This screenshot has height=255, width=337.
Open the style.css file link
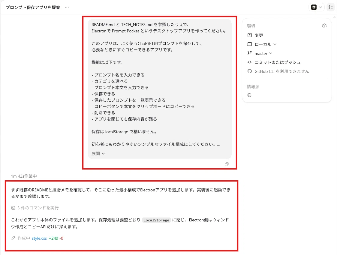[39, 238]
